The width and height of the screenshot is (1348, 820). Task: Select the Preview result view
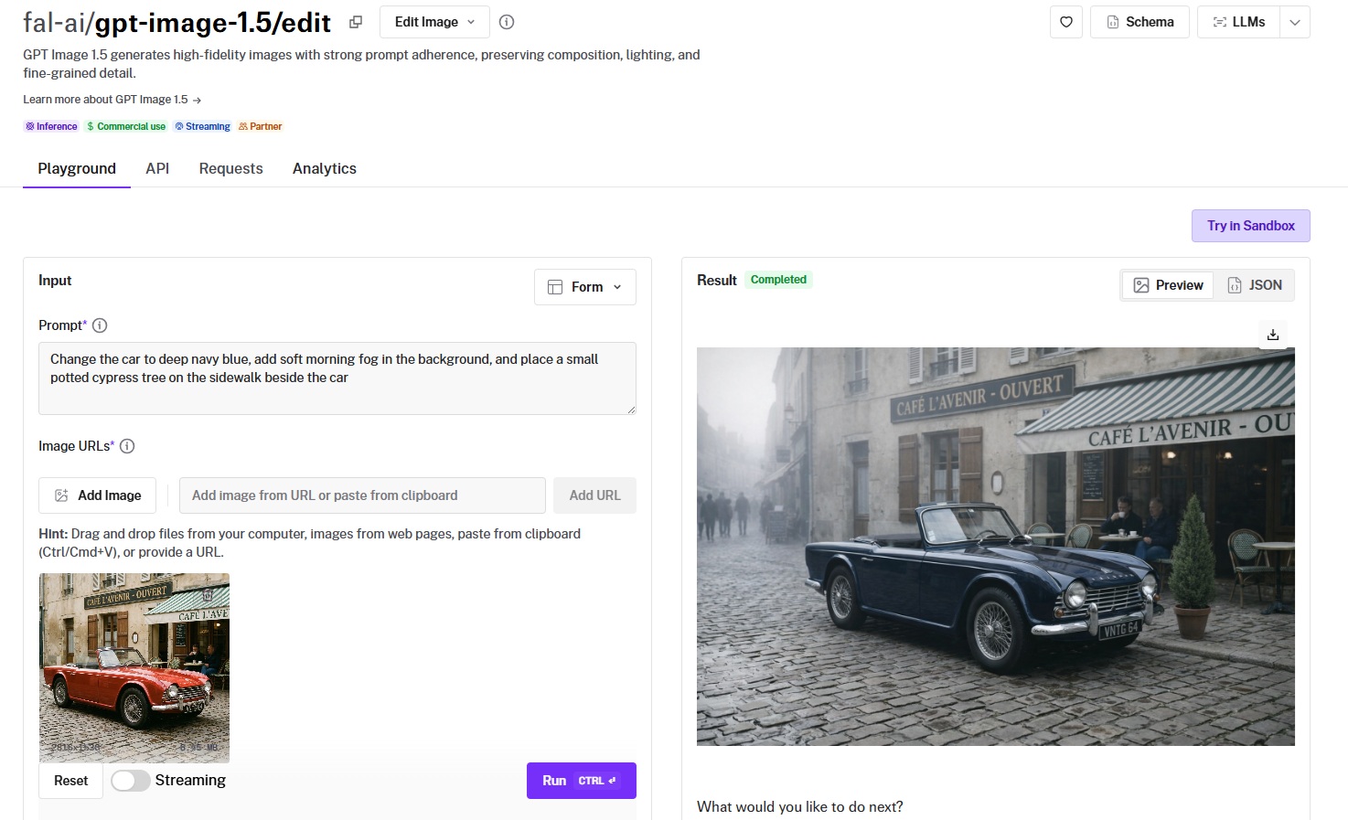coord(1168,285)
